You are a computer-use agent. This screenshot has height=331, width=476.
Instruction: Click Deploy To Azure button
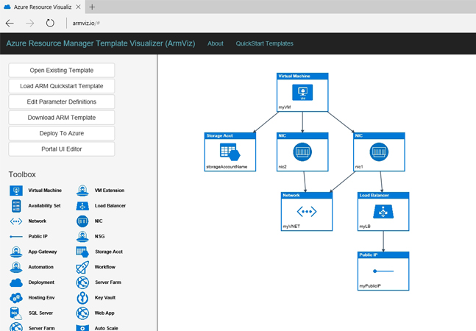click(62, 133)
